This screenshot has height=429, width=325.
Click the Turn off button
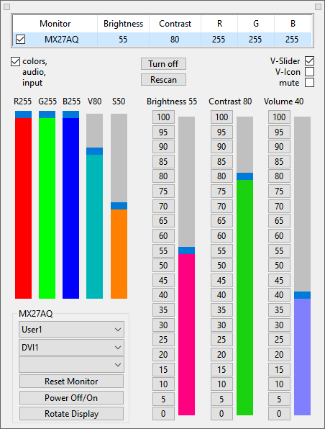click(163, 64)
